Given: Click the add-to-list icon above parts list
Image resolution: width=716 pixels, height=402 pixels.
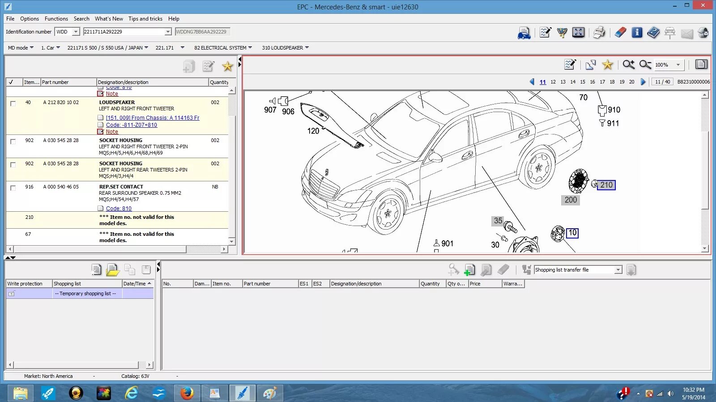Looking at the screenshot, I should (x=189, y=67).
